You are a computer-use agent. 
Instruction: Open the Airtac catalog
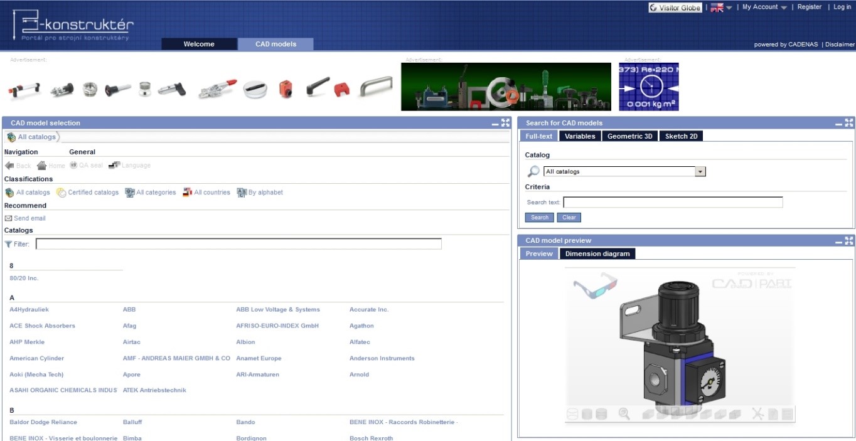[x=132, y=342]
